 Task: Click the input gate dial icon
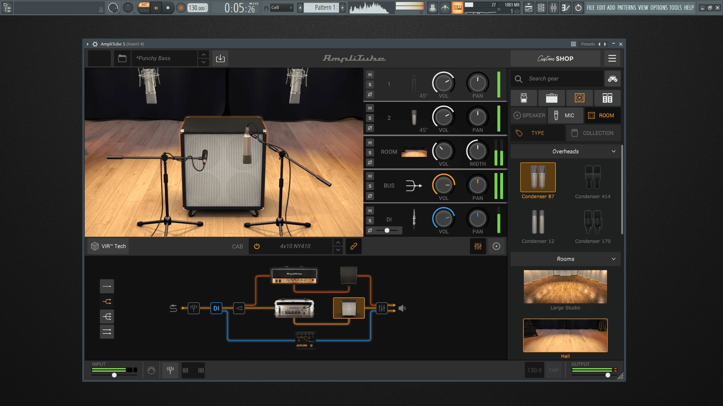coord(151,370)
